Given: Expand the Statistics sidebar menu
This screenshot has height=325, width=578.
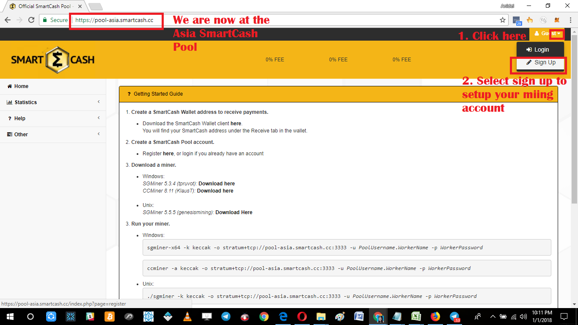Looking at the screenshot, I should [53, 102].
